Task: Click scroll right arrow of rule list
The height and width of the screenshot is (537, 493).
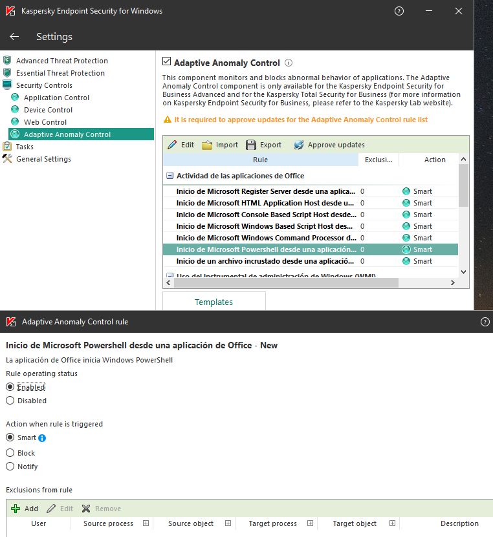Action: [x=453, y=282]
